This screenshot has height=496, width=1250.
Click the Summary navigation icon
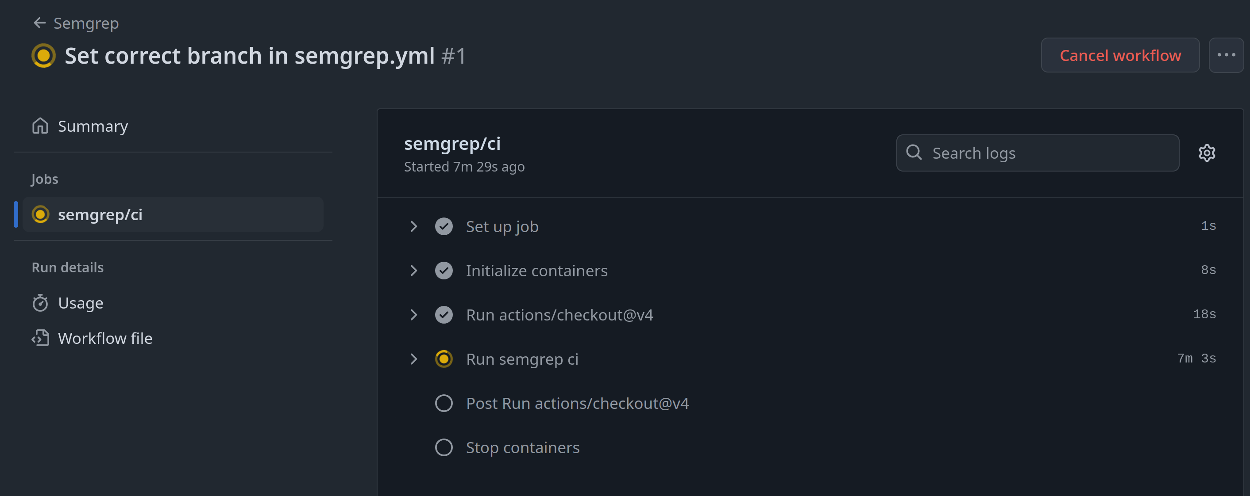41,126
